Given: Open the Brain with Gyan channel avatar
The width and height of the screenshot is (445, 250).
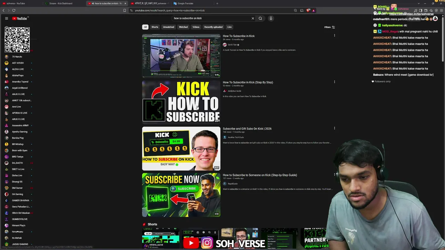Looking at the screenshot, I should click(6, 150).
